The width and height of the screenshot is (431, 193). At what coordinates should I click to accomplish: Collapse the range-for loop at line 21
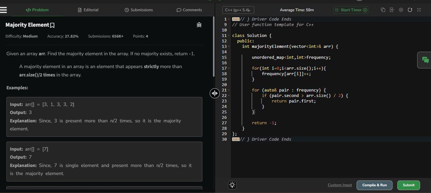(x=229, y=90)
